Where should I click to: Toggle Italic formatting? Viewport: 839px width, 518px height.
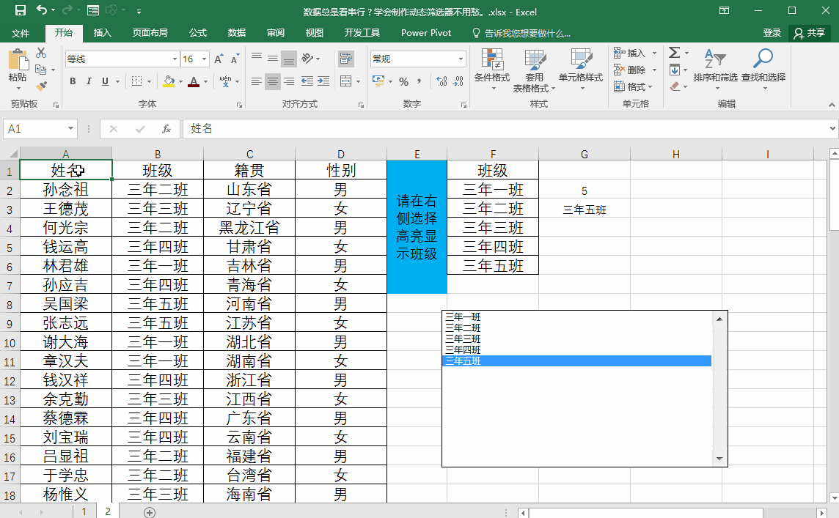click(x=89, y=81)
